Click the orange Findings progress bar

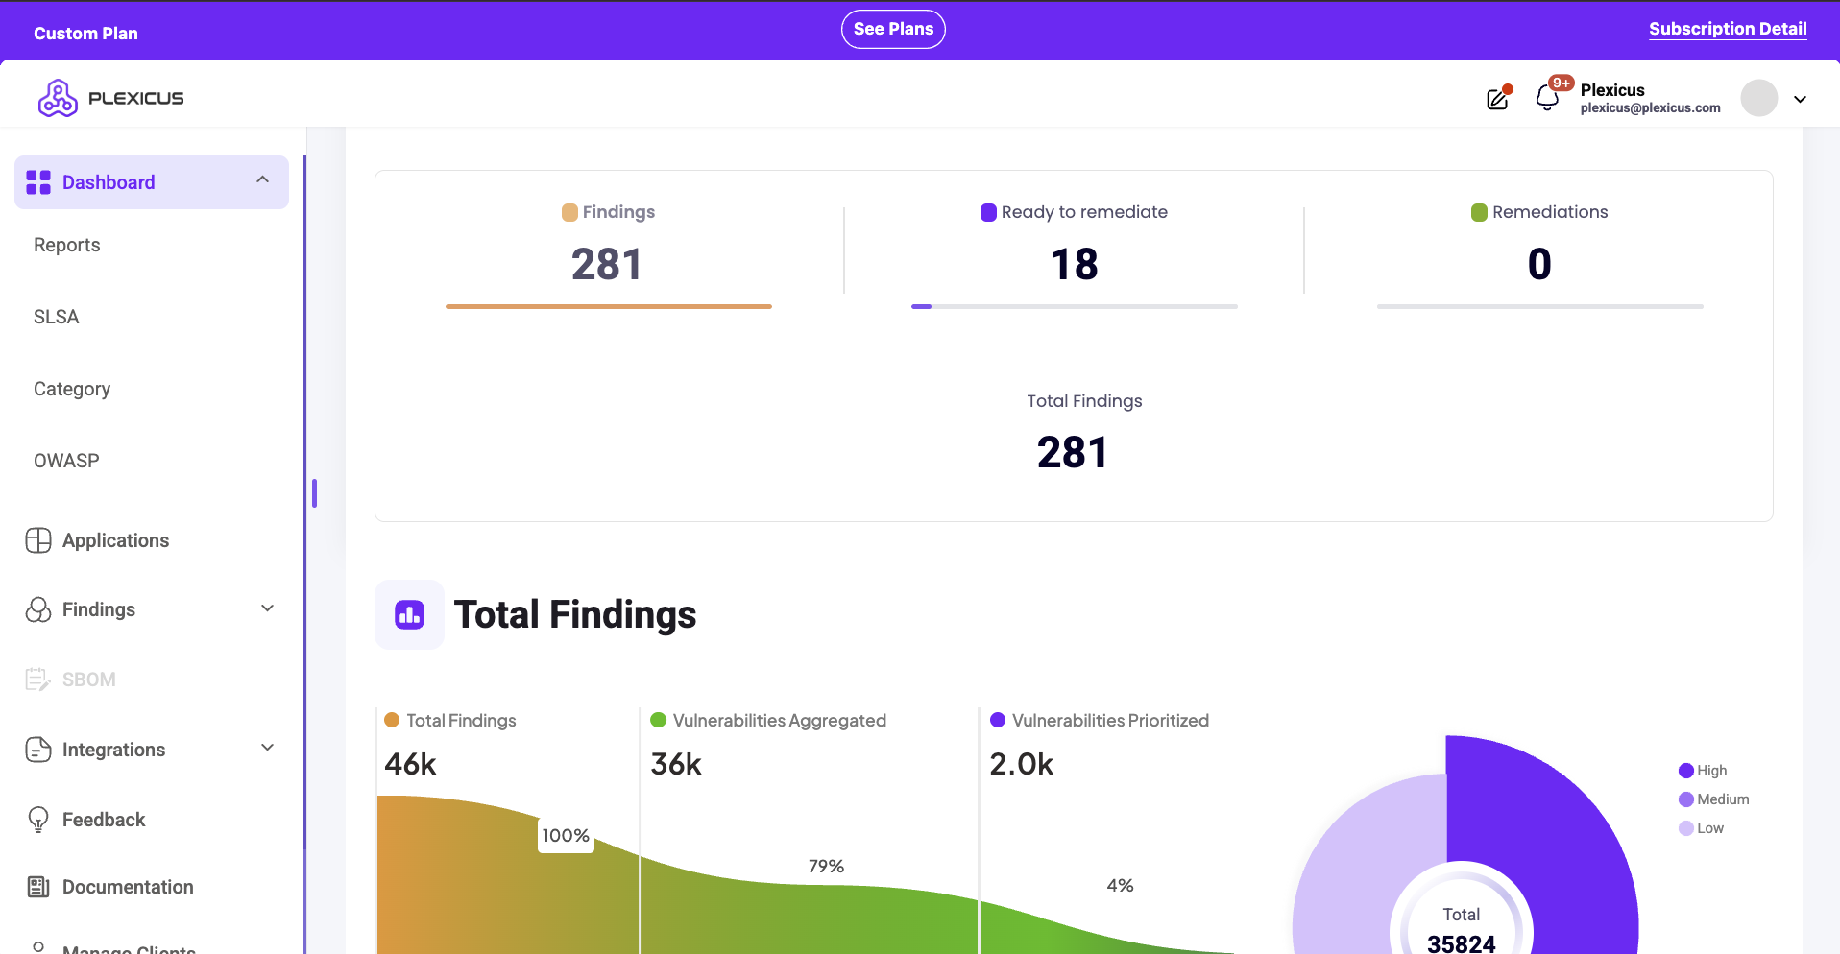click(x=609, y=307)
